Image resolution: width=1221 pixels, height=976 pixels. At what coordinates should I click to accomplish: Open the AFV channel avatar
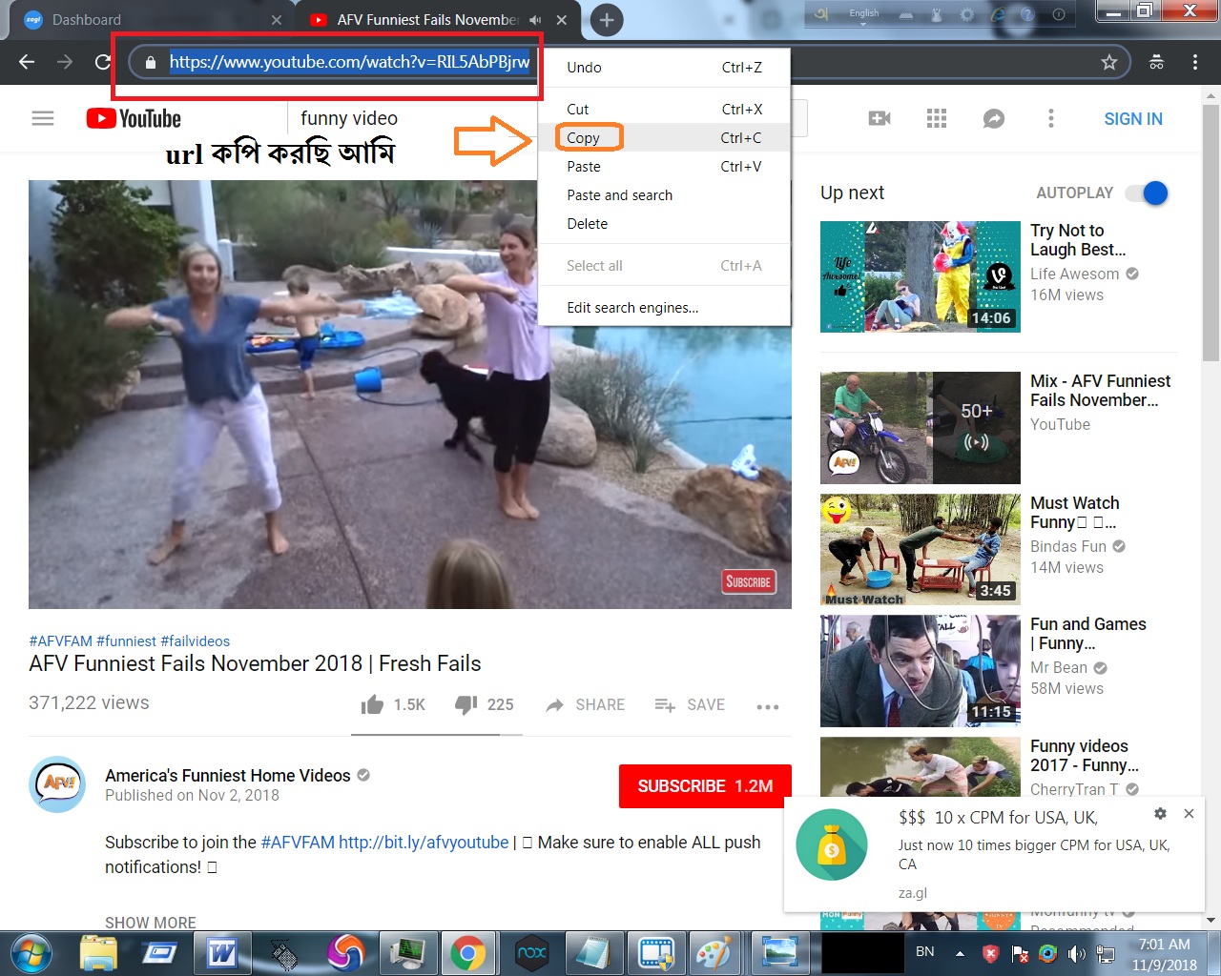pos(57,784)
